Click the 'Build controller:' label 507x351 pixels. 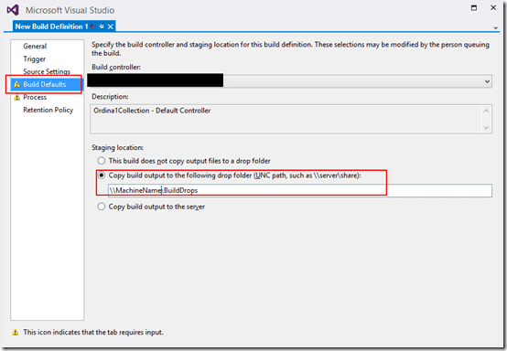[x=116, y=67]
